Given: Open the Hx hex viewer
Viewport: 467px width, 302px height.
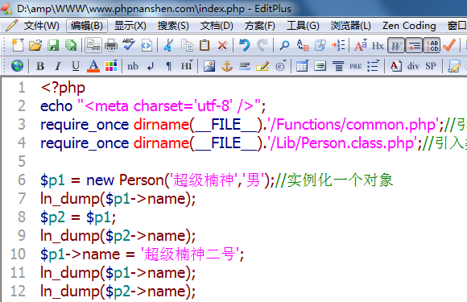Looking at the screenshot, I should 378,45.
